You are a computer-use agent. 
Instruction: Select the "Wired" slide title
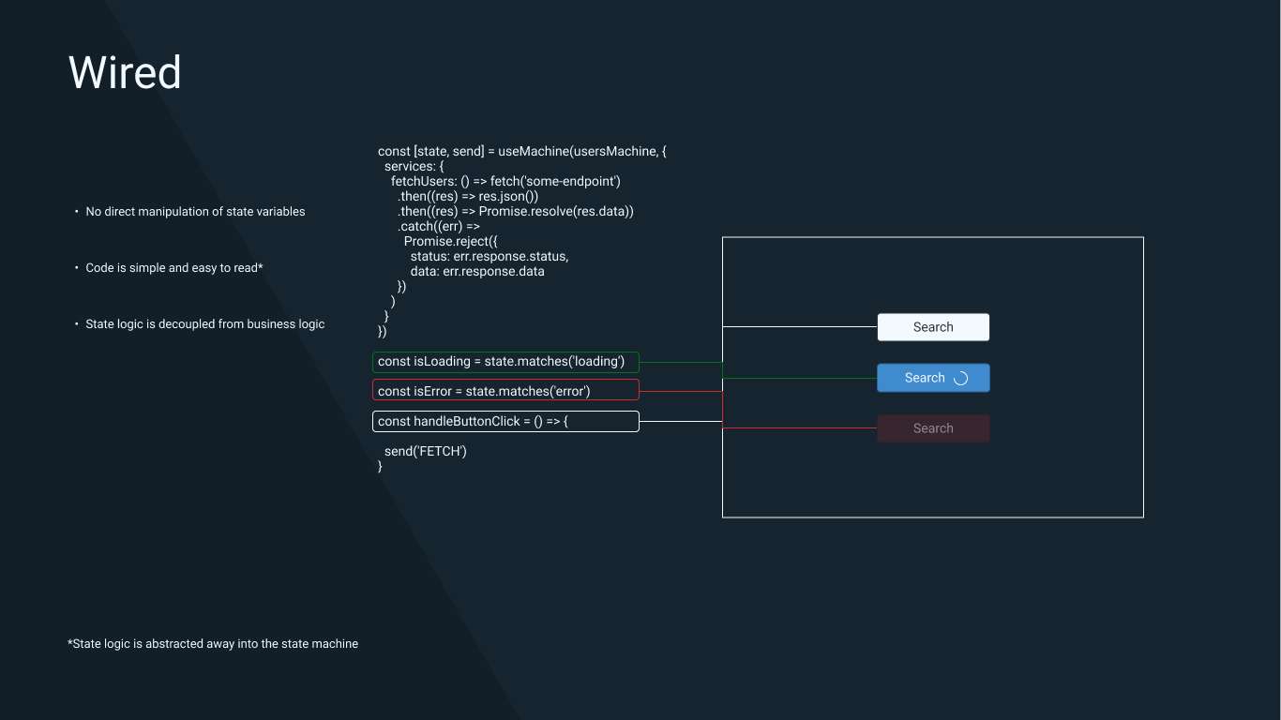click(x=125, y=73)
